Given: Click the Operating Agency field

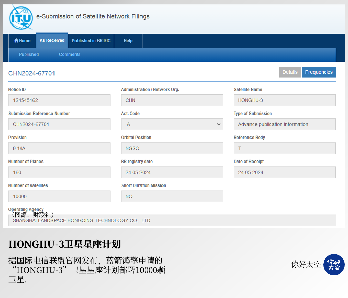Looking at the screenshot, I should tap(172, 220).
